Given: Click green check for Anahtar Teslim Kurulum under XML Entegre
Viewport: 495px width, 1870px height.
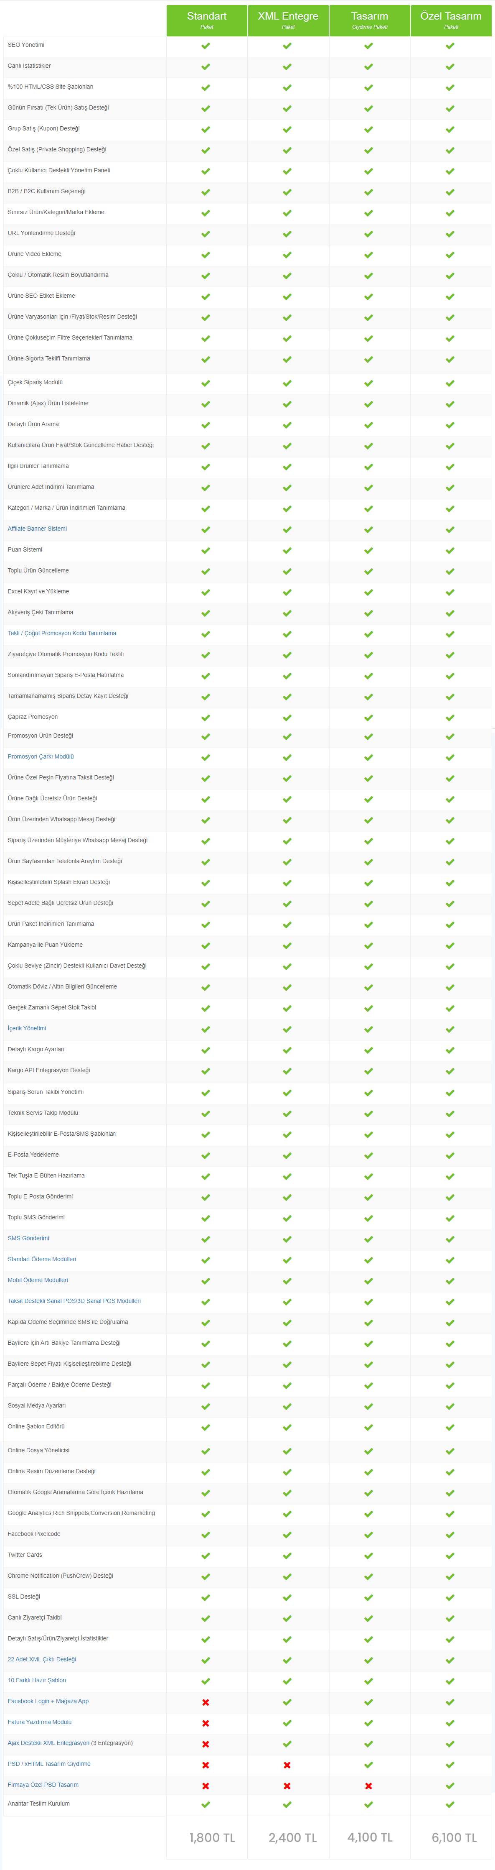Looking at the screenshot, I should click(x=287, y=1804).
